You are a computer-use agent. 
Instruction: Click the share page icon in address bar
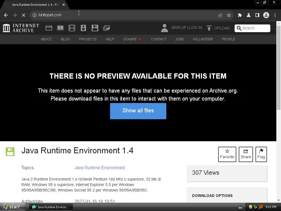(220, 15)
